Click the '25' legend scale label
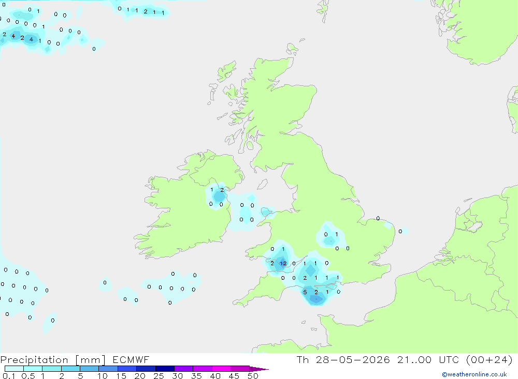This screenshot has height=379, width=518. coord(159,376)
